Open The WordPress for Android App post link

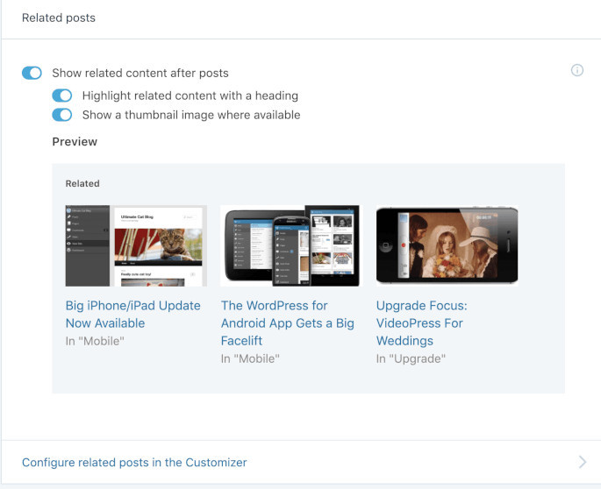[288, 322]
